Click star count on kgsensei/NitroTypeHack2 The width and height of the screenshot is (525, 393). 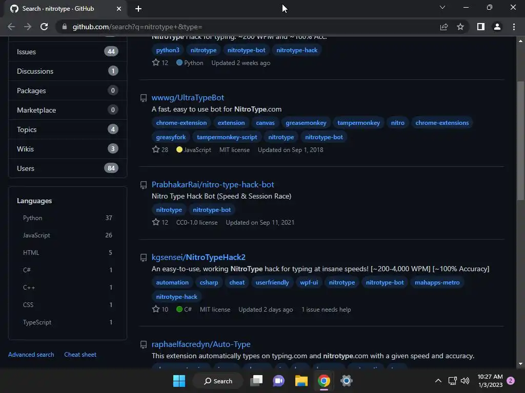coord(160,309)
